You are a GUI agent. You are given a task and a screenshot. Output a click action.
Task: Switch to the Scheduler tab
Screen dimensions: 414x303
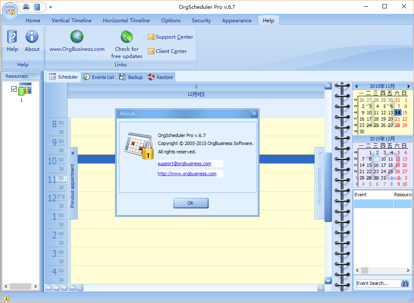(x=64, y=77)
